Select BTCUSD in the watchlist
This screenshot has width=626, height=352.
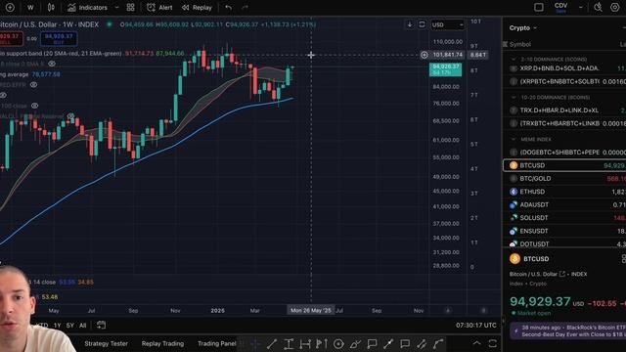[564, 165]
